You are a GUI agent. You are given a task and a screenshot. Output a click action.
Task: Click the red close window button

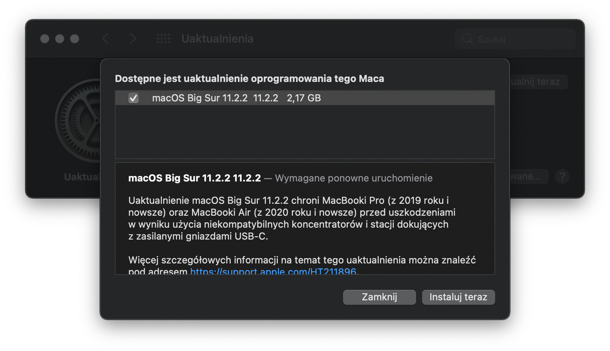45,39
